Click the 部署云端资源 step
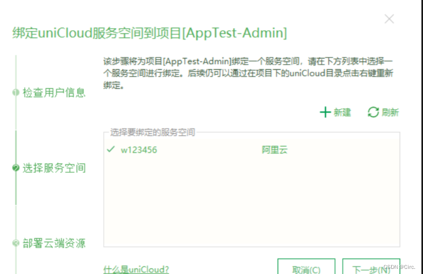The height and width of the screenshot is (274, 423). [x=54, y=243]
